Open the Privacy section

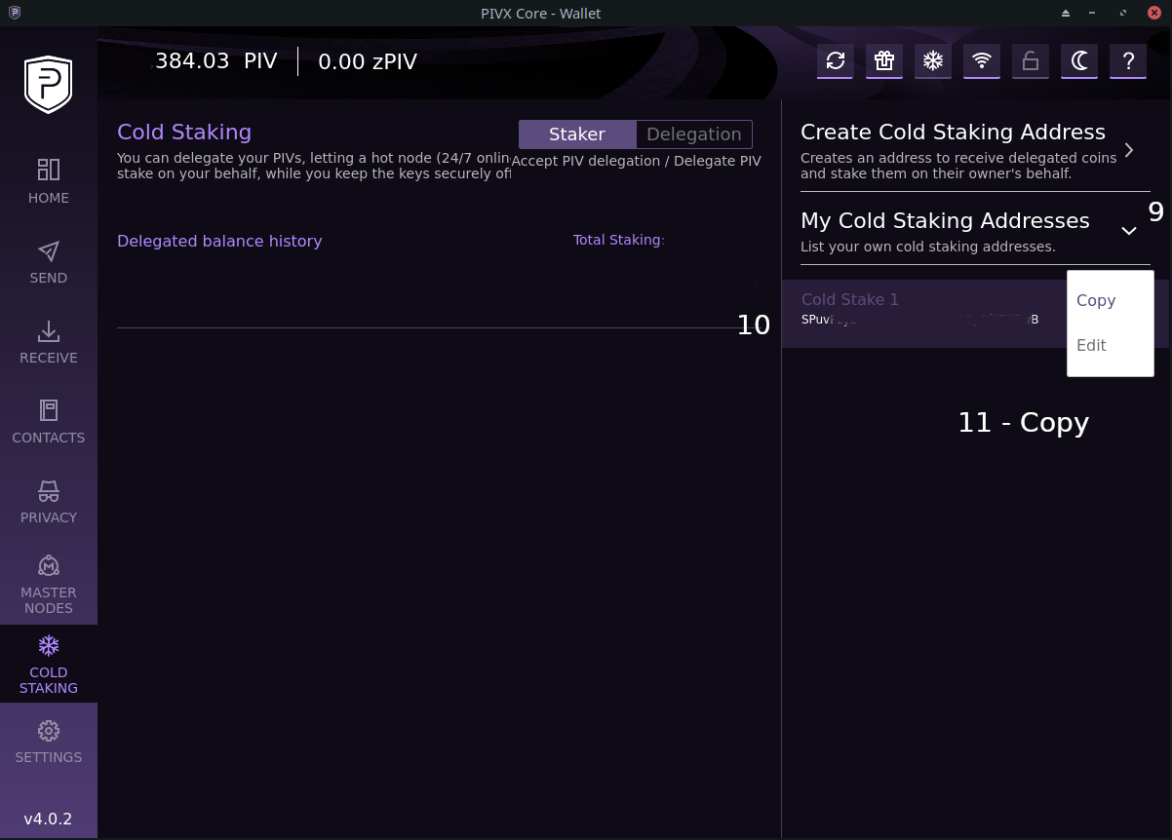[49, 501]
